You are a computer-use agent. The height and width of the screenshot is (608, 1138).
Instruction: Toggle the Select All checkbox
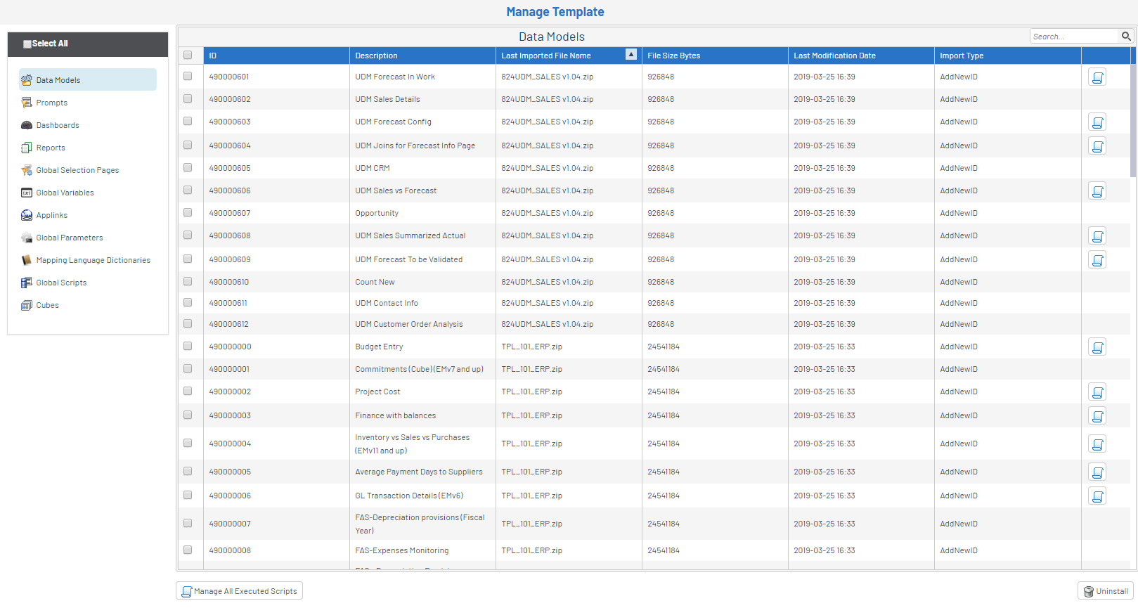point(27,44)
